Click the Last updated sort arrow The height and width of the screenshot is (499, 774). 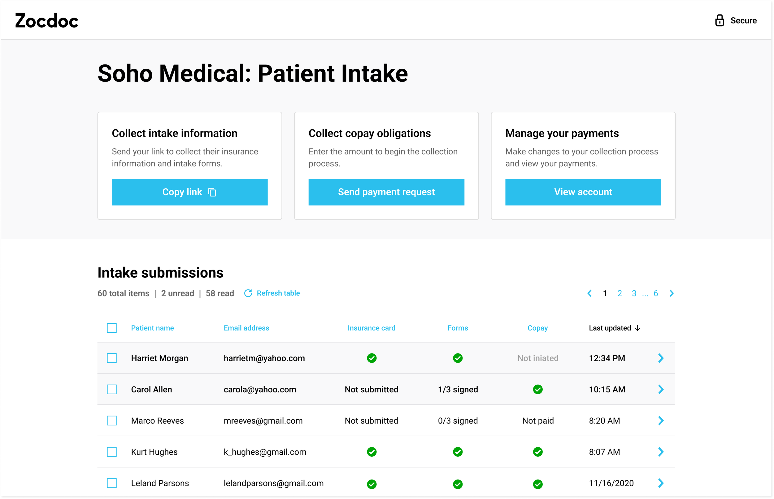[x=637, y=328]
